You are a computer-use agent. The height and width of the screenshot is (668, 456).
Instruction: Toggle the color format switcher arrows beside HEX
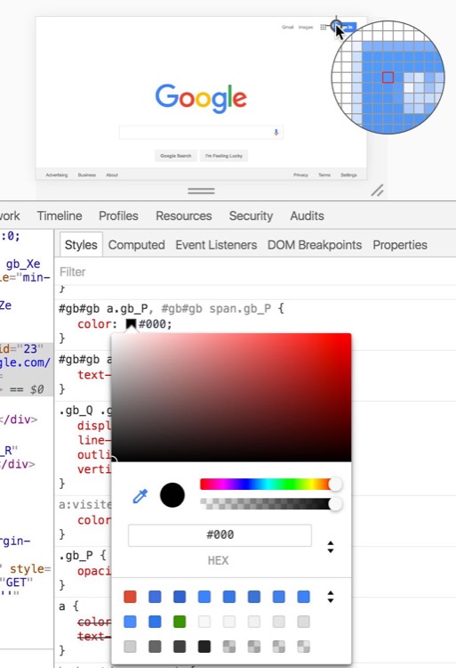tap(330, 547)
